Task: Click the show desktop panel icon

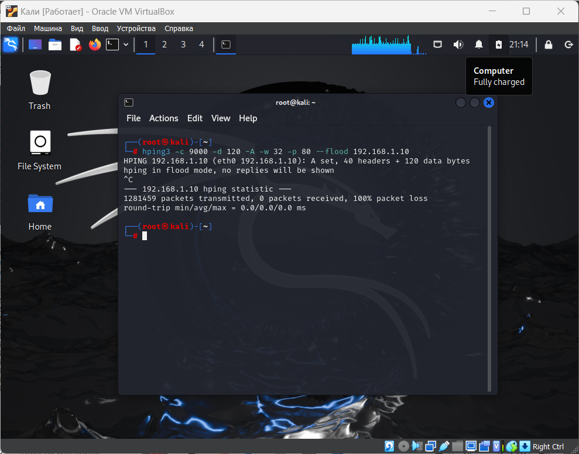Action: [x=35, y=45]
